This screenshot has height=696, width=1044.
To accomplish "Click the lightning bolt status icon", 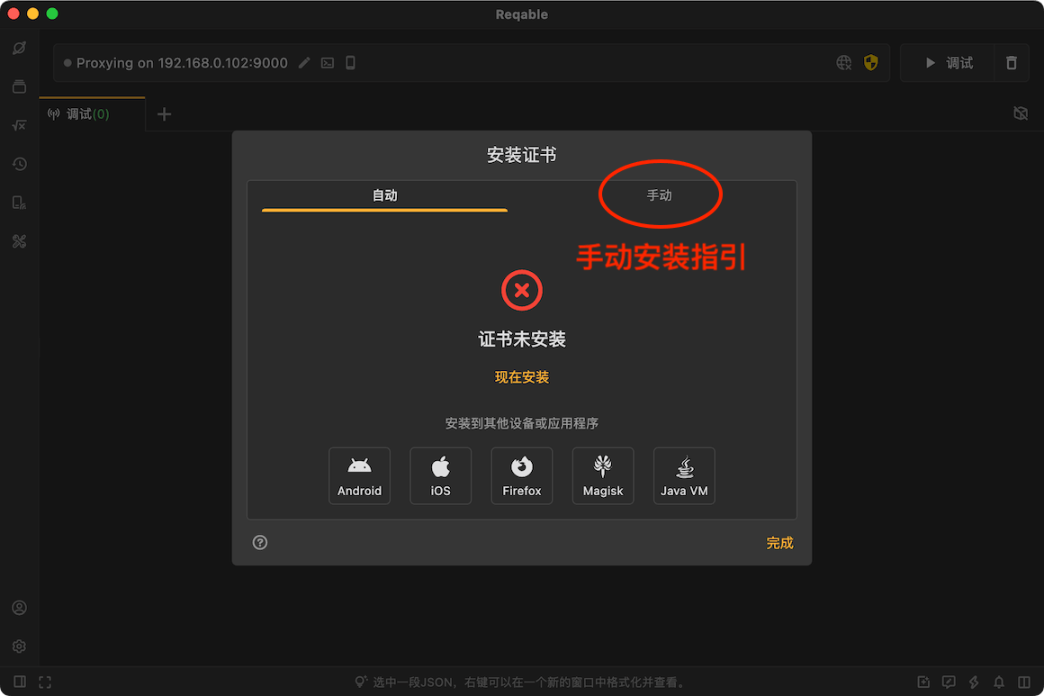I will pos(974,682).
